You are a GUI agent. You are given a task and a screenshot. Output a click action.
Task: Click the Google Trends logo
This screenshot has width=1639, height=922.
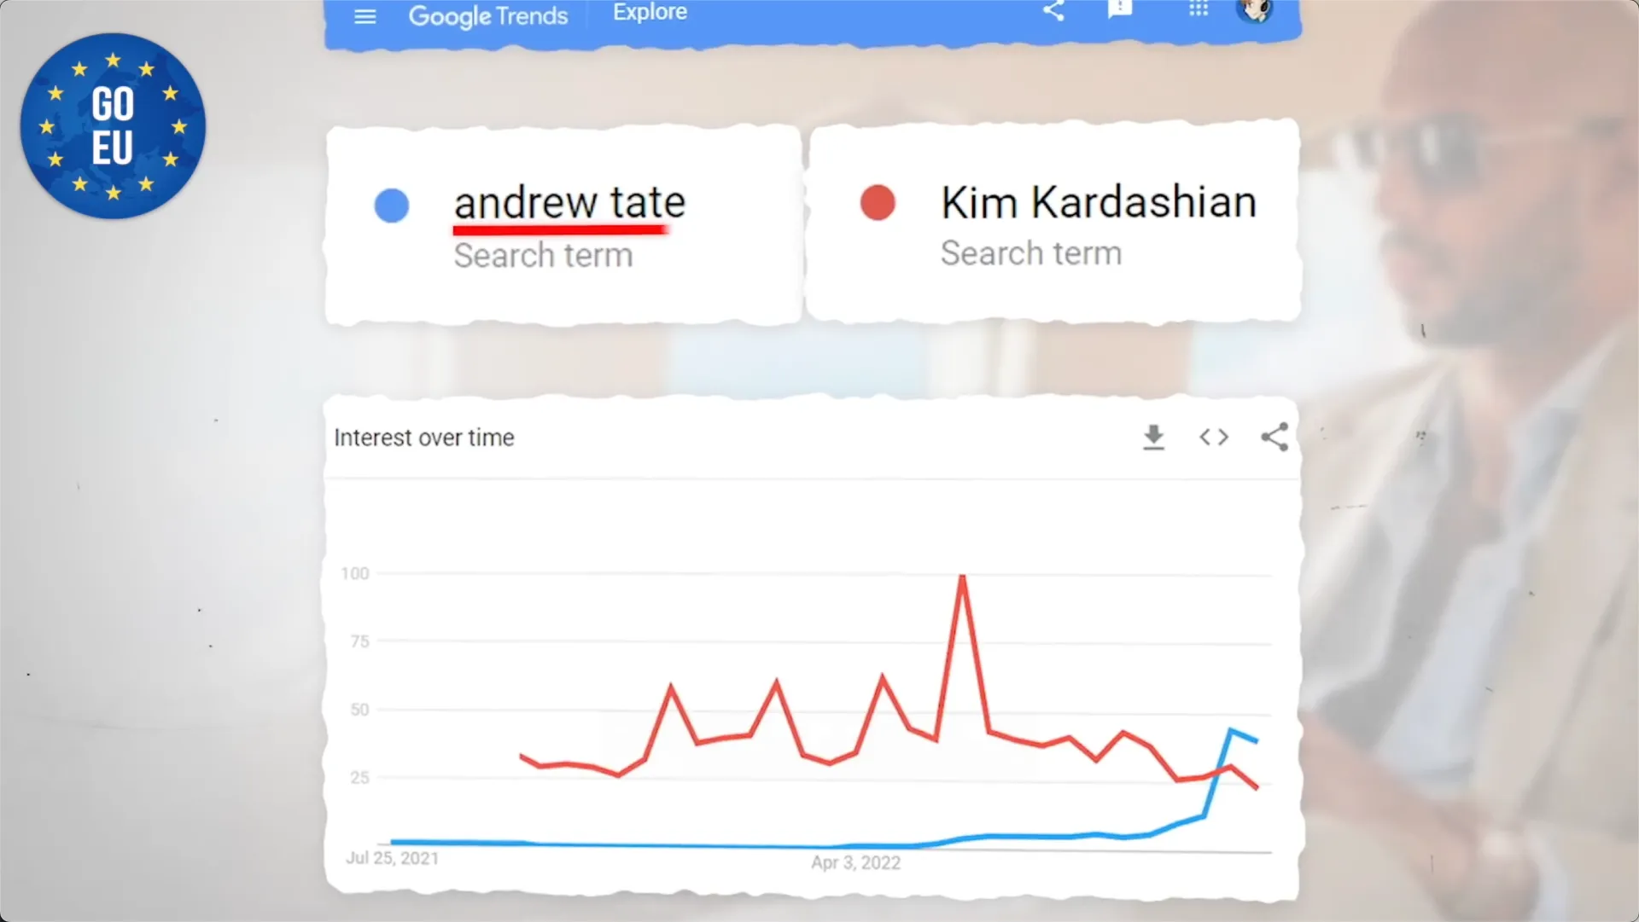pos(487,15)
